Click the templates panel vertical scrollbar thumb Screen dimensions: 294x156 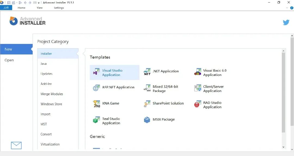tap(283, 93)
